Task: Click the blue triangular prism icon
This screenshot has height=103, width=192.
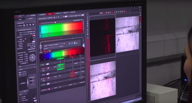Action: [x=84, y=45]
